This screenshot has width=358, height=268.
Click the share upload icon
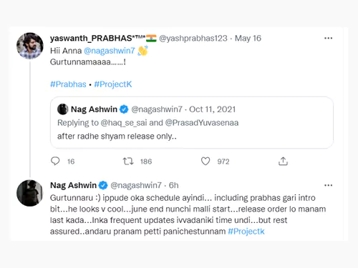[283, 162]
